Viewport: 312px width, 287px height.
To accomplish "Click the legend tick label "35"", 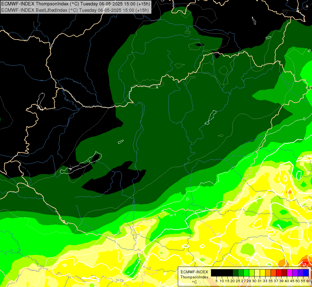I will [x=271, y=281].
